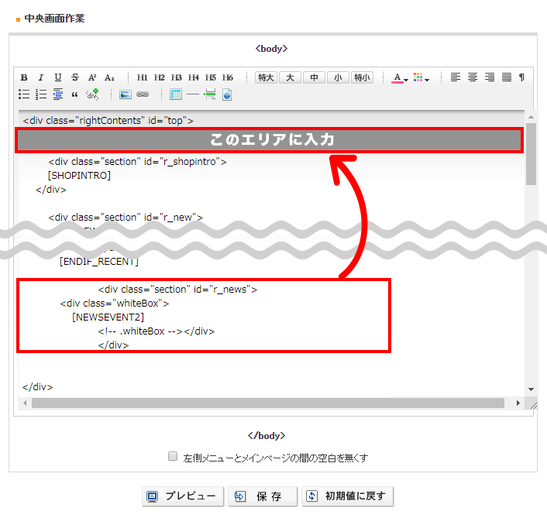Viewport: 547px width, 525px height.
Task: Toggle bold formatting in the editor toolbar
Action: (x=24, y=77)
